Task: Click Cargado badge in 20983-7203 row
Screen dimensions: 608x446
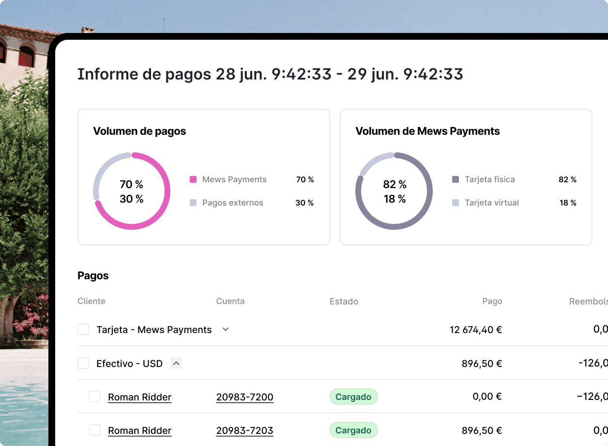Action: (x=353, y=430)
